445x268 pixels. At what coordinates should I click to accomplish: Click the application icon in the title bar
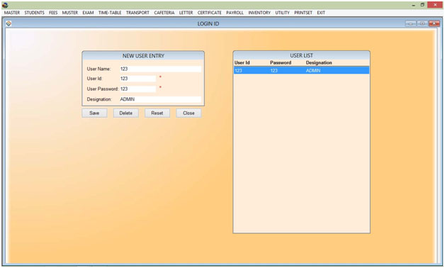[5, 5]
